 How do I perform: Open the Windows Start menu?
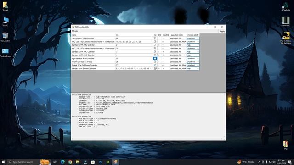click(x=3, y=162)
